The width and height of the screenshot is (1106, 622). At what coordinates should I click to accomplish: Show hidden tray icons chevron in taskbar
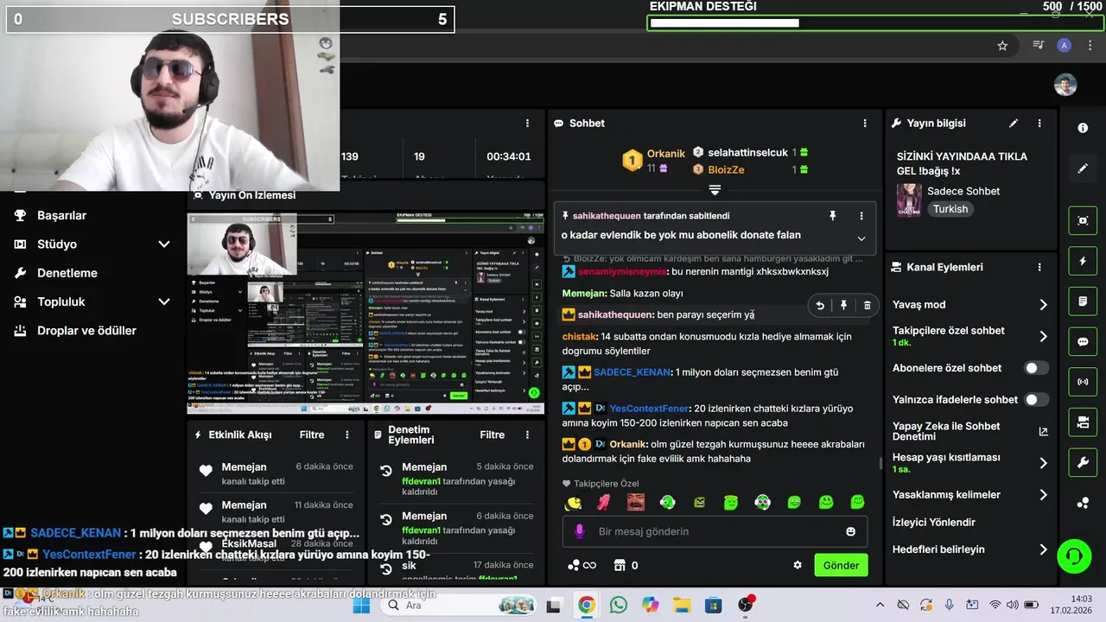point(880,606)
